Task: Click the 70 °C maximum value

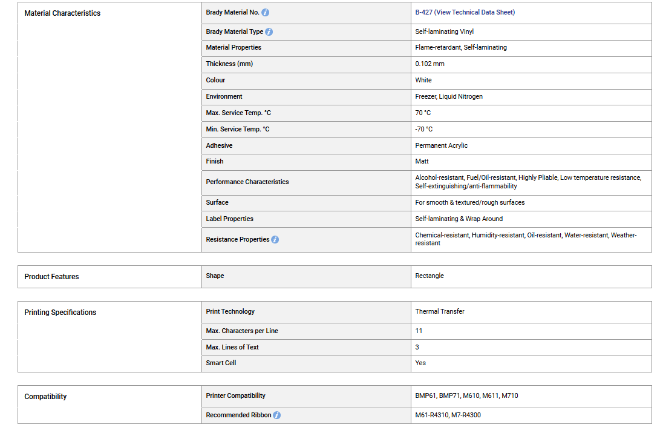Action: [x=423, y=113]
